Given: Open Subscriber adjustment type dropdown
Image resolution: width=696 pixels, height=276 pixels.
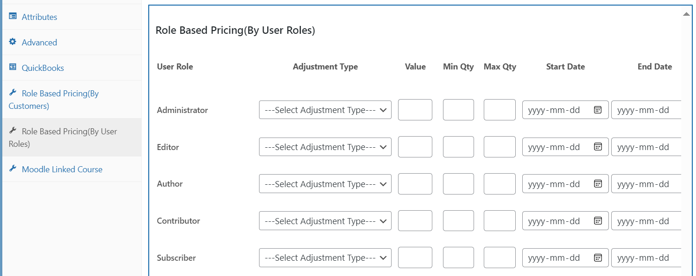Looking at the screenshot, I should tap(325, 257).
